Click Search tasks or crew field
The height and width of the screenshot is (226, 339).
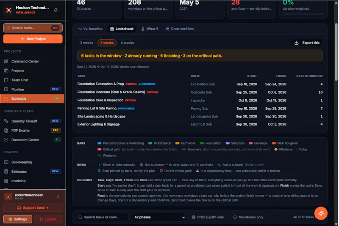coord(103,217)
